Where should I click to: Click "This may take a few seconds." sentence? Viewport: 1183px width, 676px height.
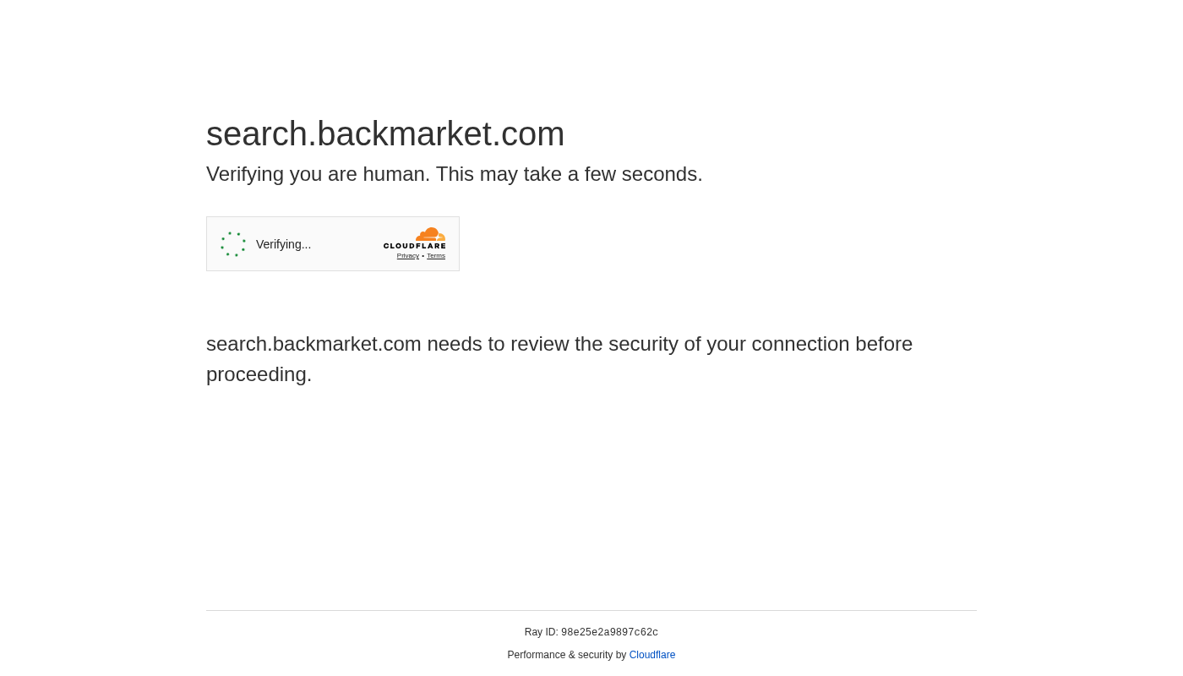click(x=569, y=174)
